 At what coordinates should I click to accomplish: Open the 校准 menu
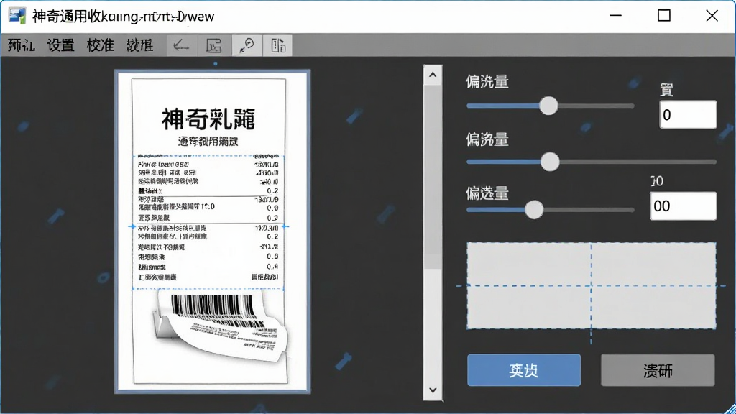[100, 45]
